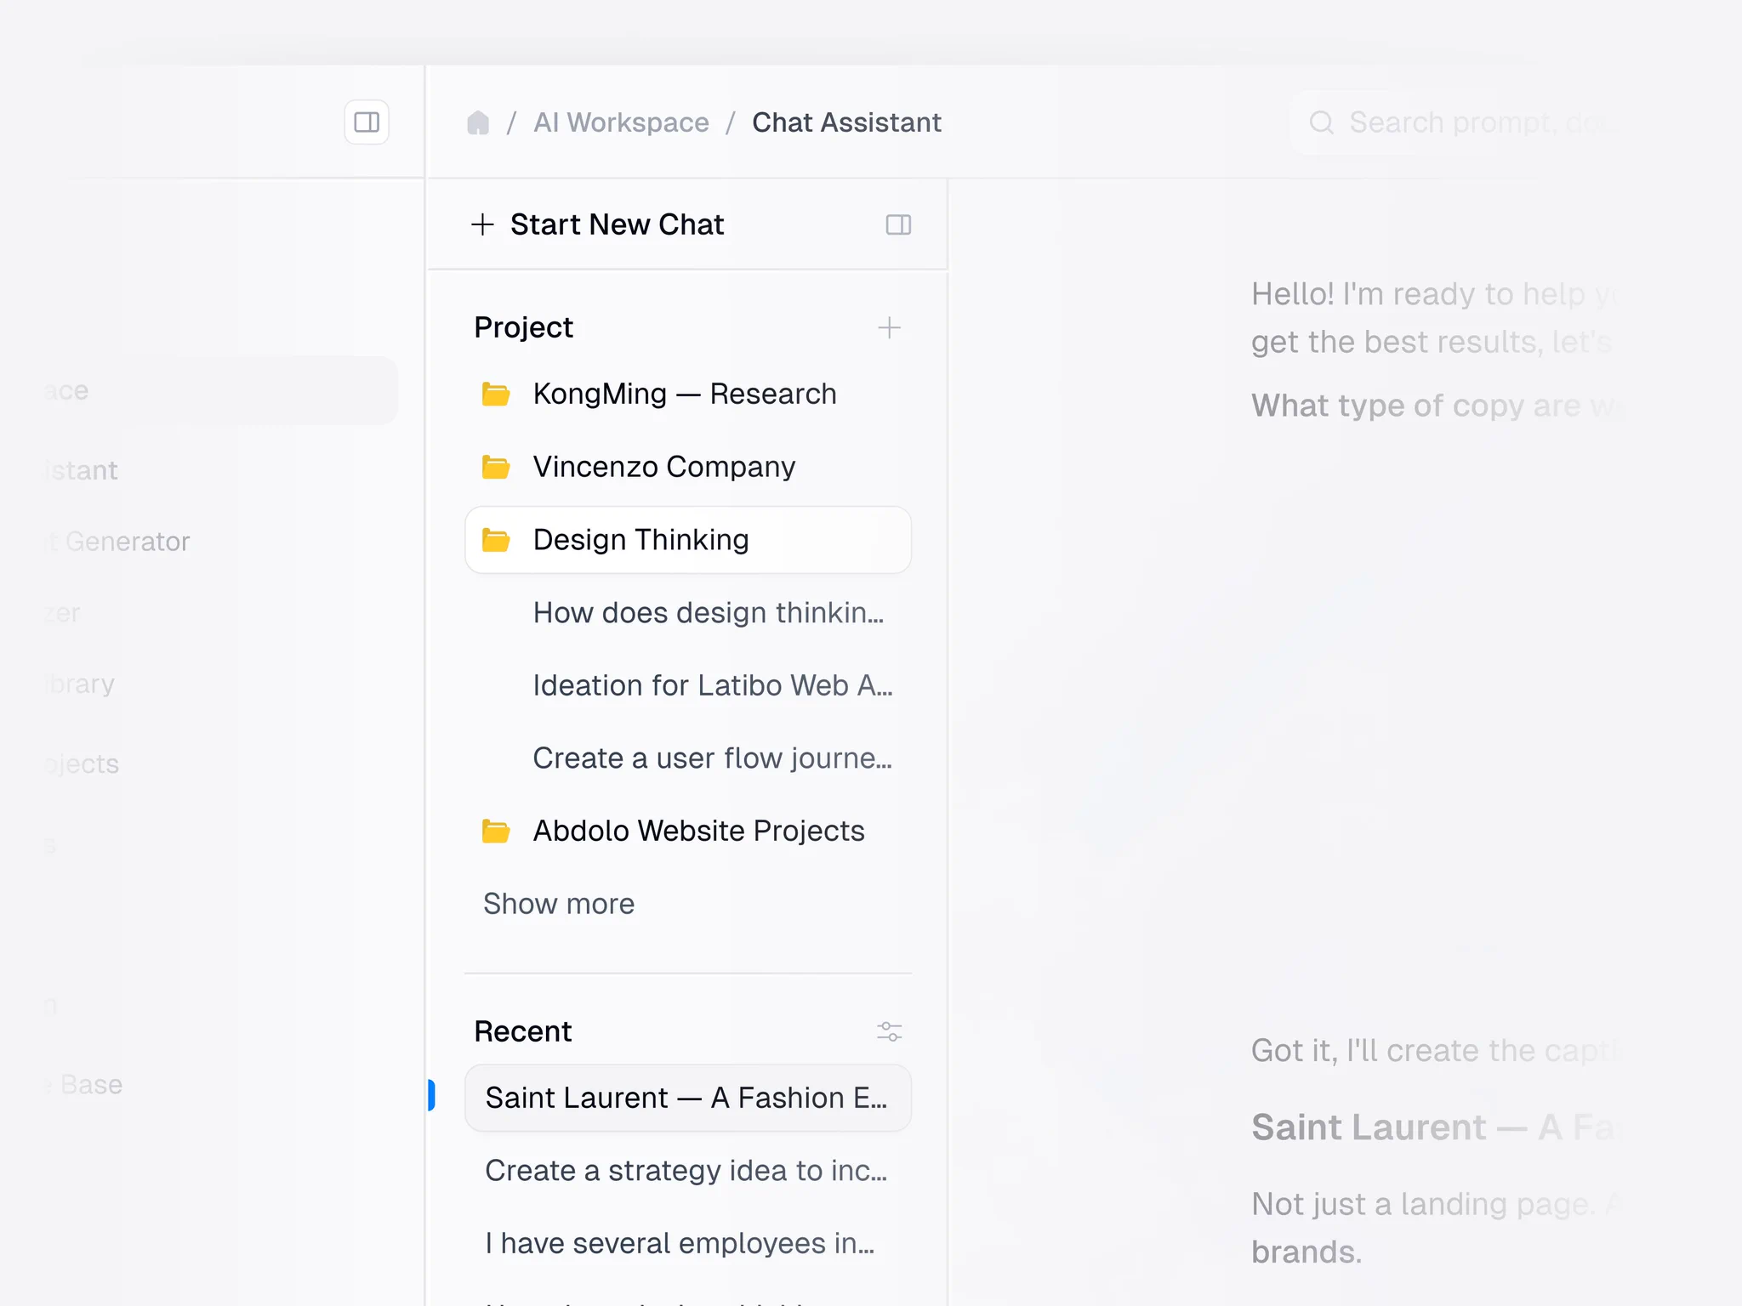This screenshot has height=1306, width=1742.
Task: Select the Base item in left sidebar
Action: click(90, 1085)
